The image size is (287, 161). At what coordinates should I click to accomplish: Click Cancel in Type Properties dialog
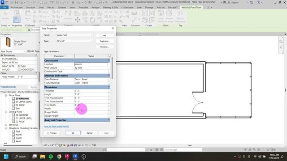pos(90,133)
